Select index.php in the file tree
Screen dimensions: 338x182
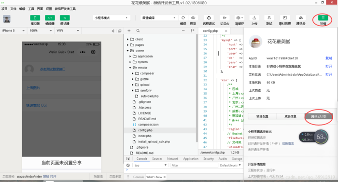coord(145,136)
